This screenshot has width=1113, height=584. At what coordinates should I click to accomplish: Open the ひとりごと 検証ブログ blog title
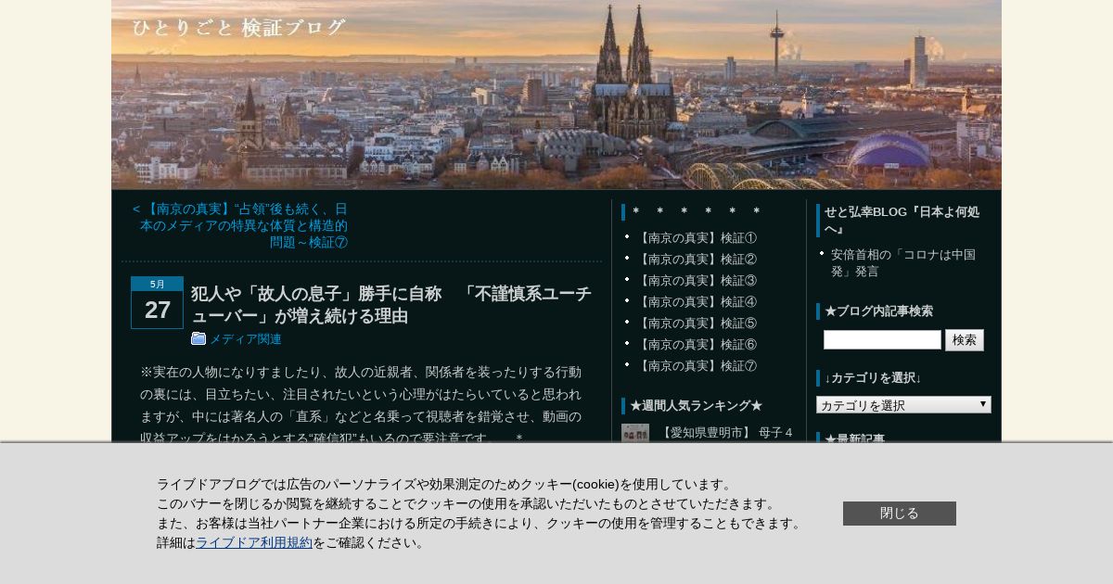[239, 28]
